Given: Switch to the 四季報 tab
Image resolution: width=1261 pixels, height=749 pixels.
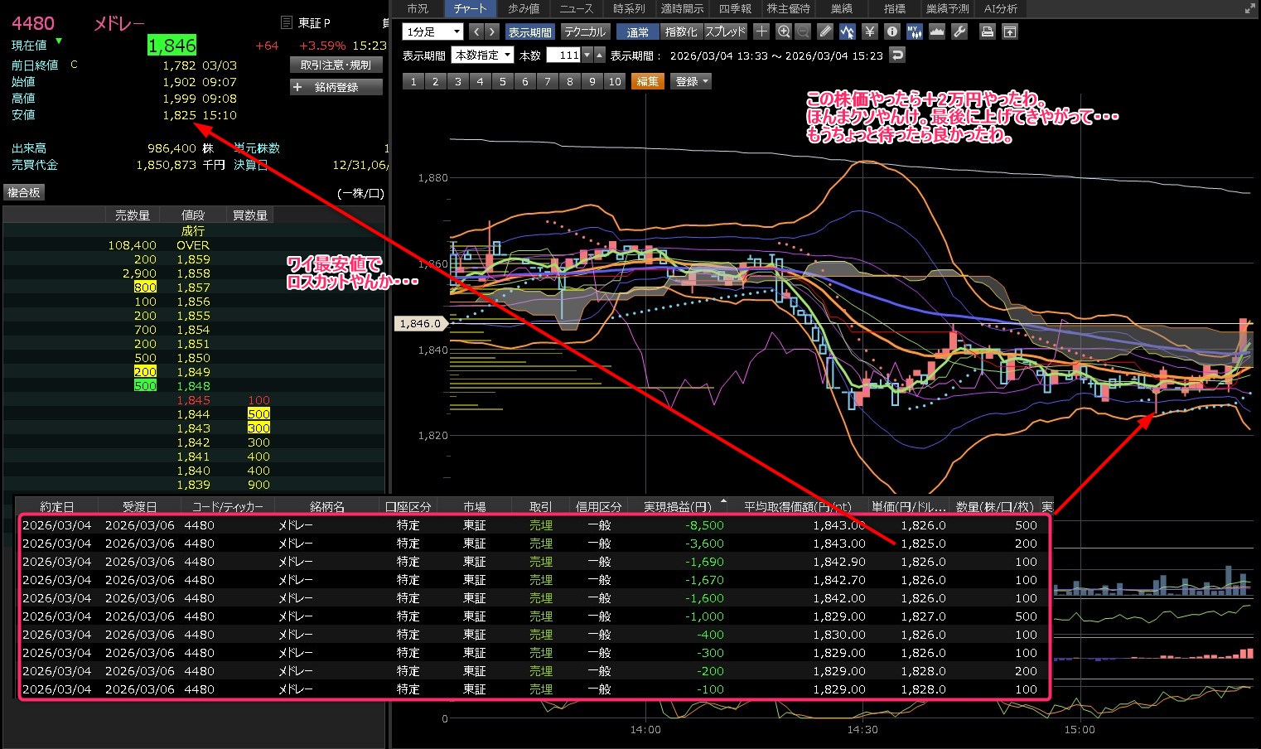Looking at the screenshot, I should pos(735,8).
